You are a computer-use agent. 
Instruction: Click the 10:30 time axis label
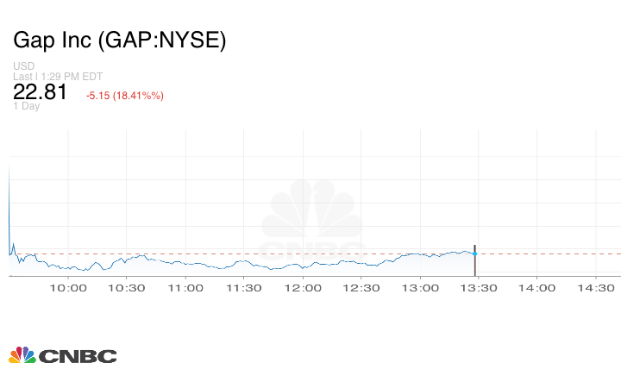click(x=127, y=288)
